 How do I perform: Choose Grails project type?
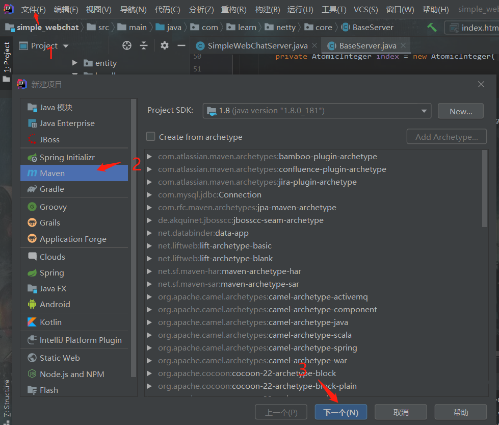tap(74, 222)
